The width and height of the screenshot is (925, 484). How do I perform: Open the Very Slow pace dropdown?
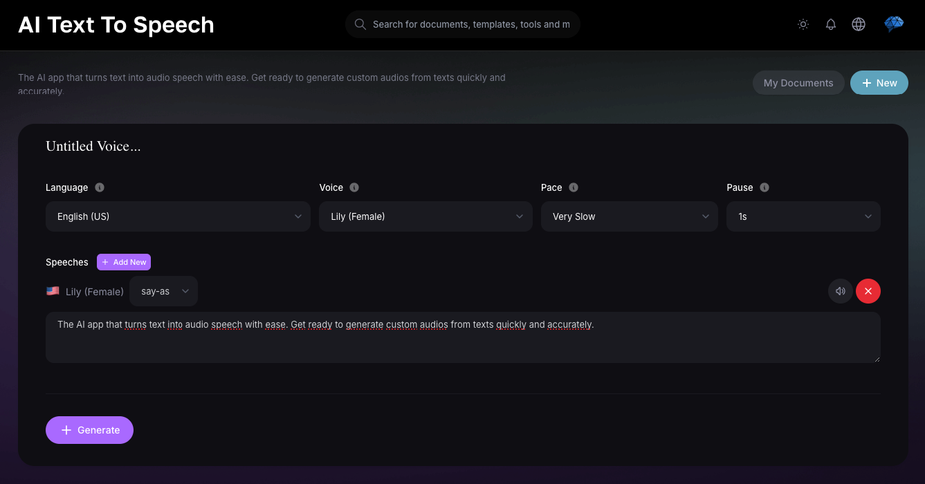630,216
